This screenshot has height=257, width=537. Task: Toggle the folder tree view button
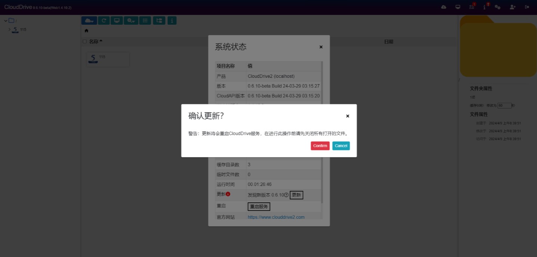(x=159, y=21)
